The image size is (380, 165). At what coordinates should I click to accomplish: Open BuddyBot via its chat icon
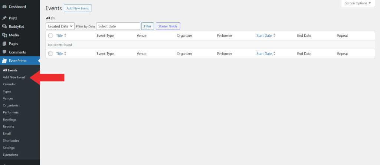pyautogui.click(x=4, y=27)
